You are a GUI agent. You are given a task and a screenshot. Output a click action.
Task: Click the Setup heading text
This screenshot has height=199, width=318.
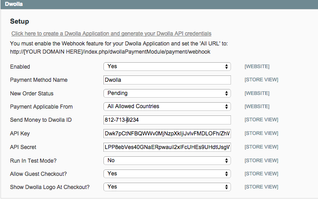click(x=20, y=21)
